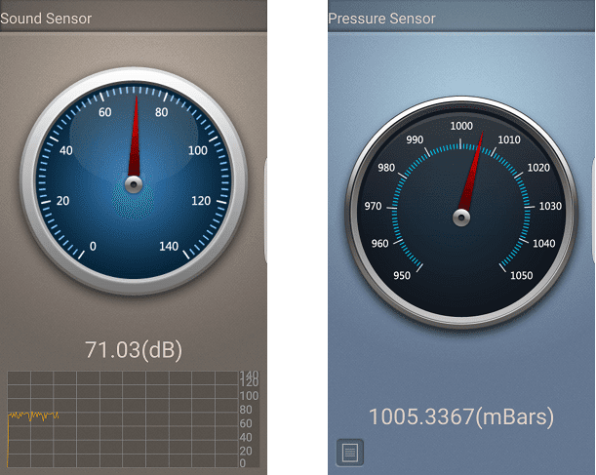Click the 20 label on the sound graph axis
596x475 pixels.
point(246,451)
